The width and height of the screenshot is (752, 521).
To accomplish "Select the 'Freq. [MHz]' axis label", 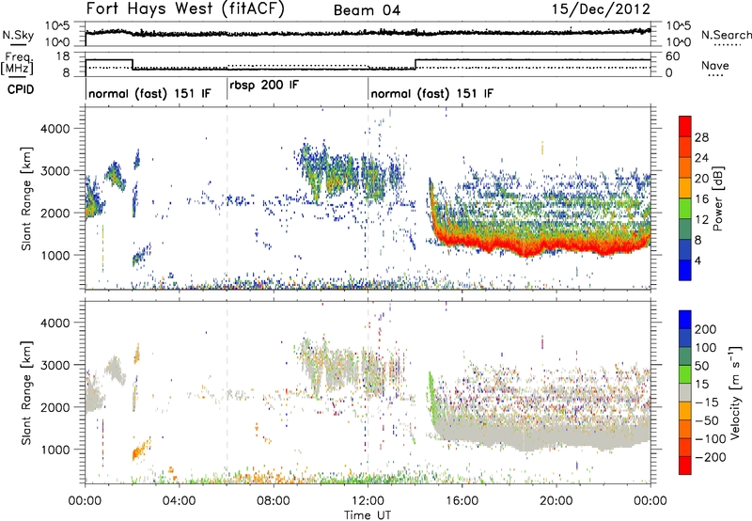I will (x=18, y=63).
